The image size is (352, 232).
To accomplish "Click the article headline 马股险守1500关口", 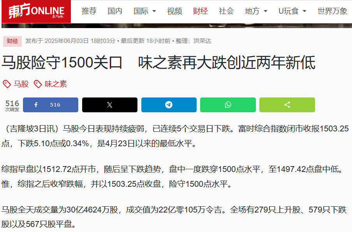I will pos(158,63).
